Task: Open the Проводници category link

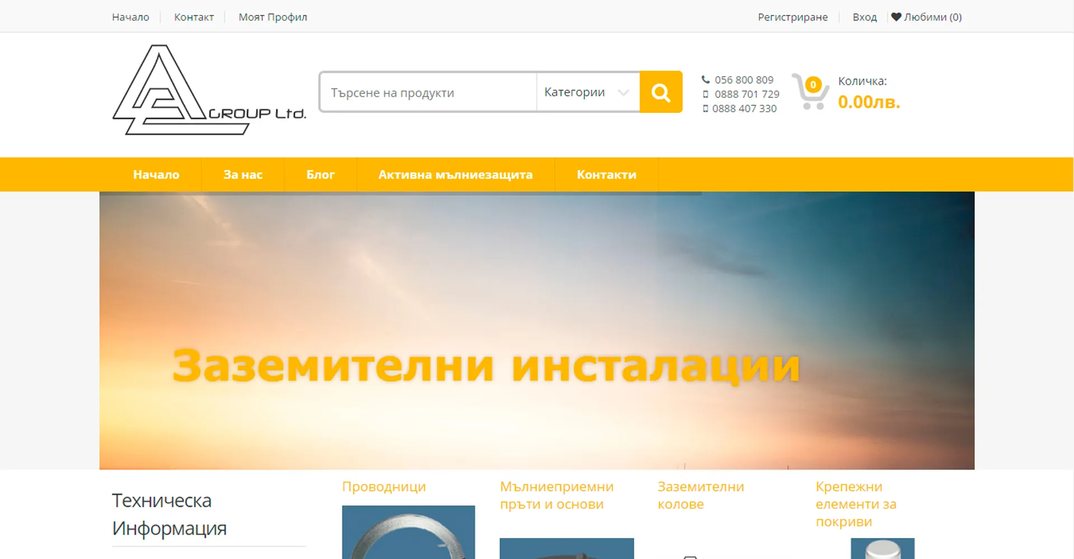Action: pos(384,486)
